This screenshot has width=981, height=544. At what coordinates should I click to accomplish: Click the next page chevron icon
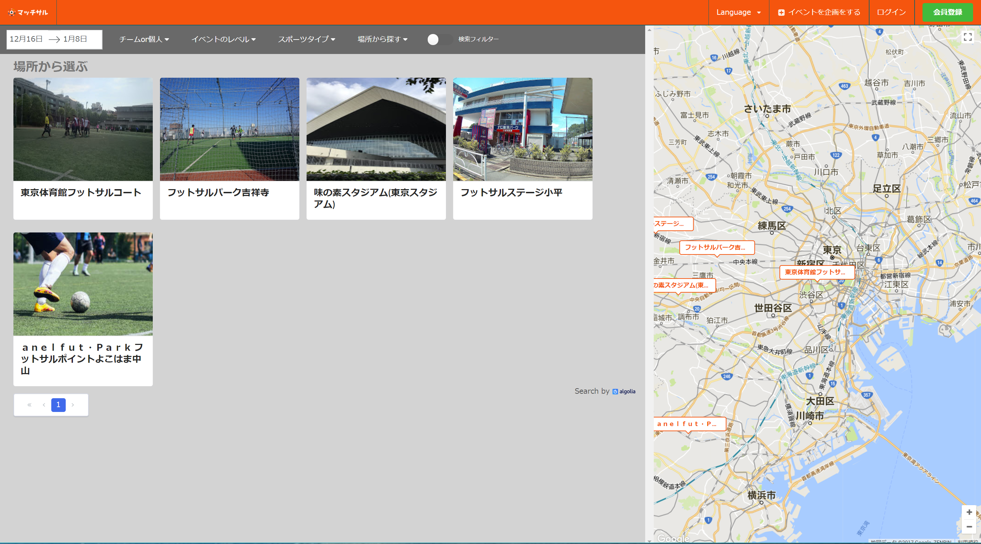point(73,405)
